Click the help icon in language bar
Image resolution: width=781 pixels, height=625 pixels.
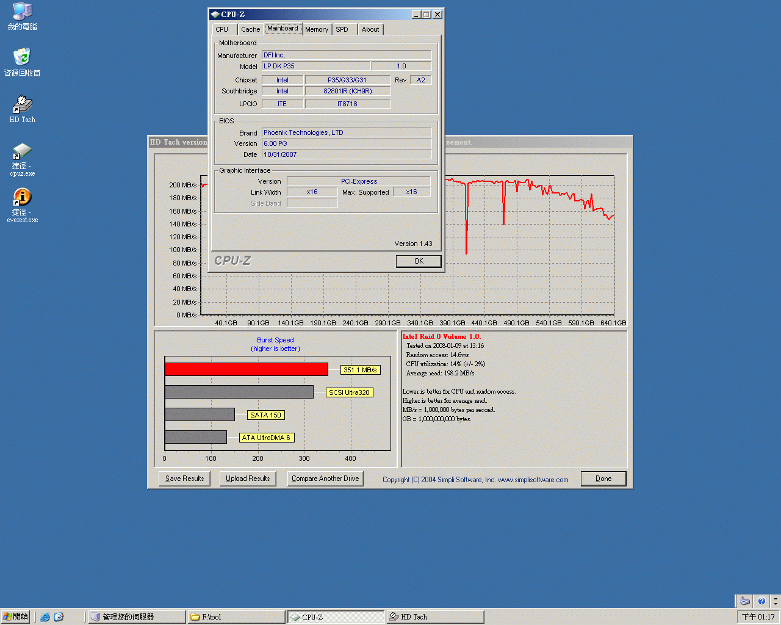pyautogui.click(x=761, y=601)
